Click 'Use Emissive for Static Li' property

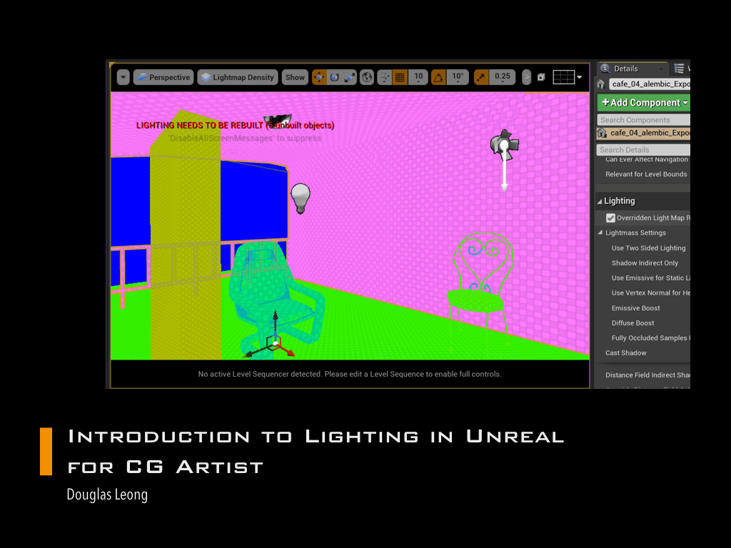point(651,278)
